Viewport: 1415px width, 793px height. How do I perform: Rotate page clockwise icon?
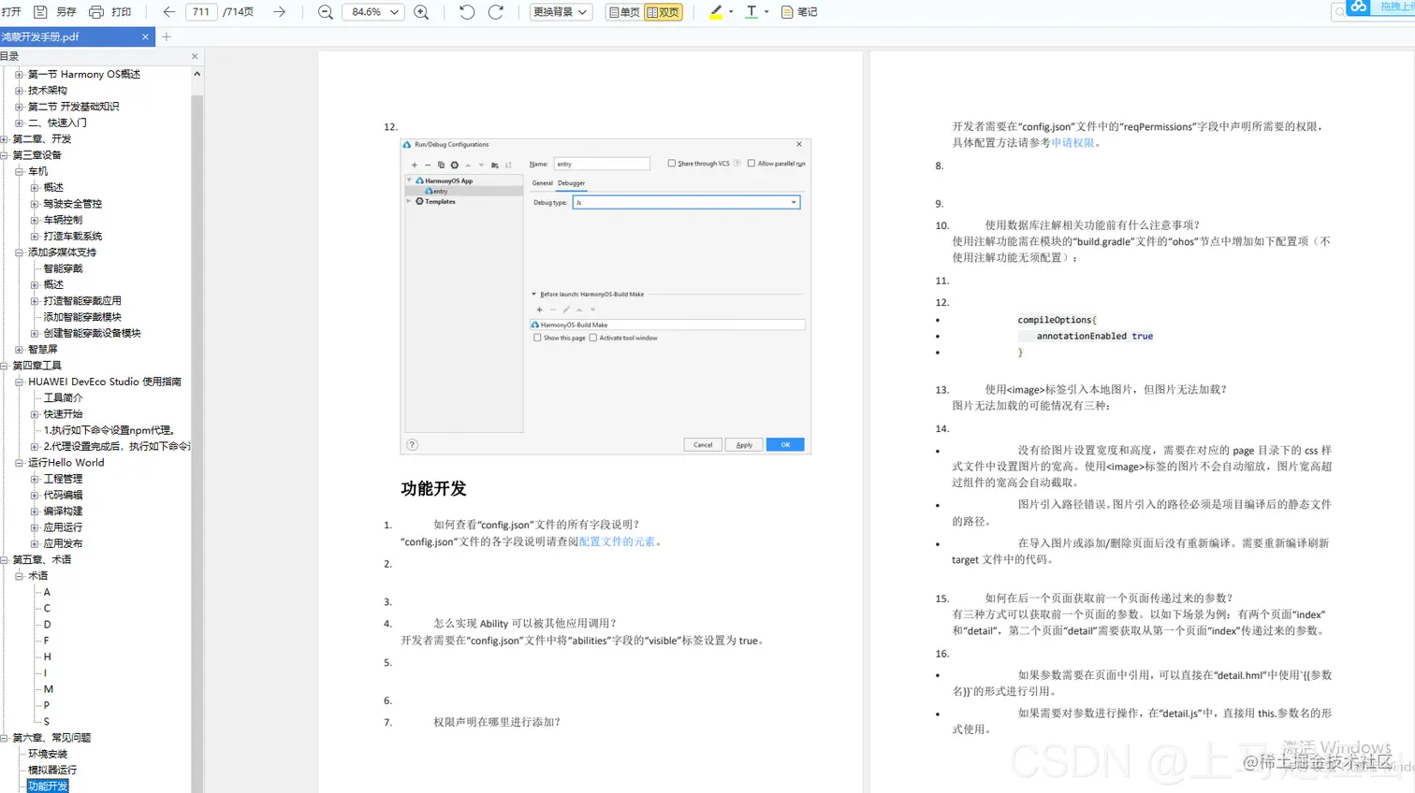click(x=496, y=12)
